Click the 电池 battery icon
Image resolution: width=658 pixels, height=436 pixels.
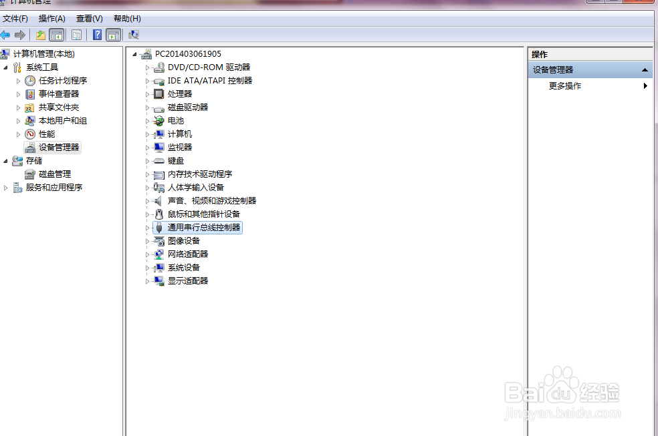(158, 121)
